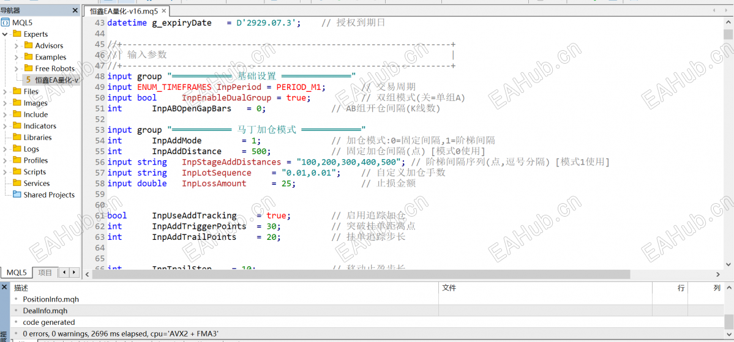Click navigator tab strip left arrow
This screenshot has height=342, width=734.
coord(64,272)
